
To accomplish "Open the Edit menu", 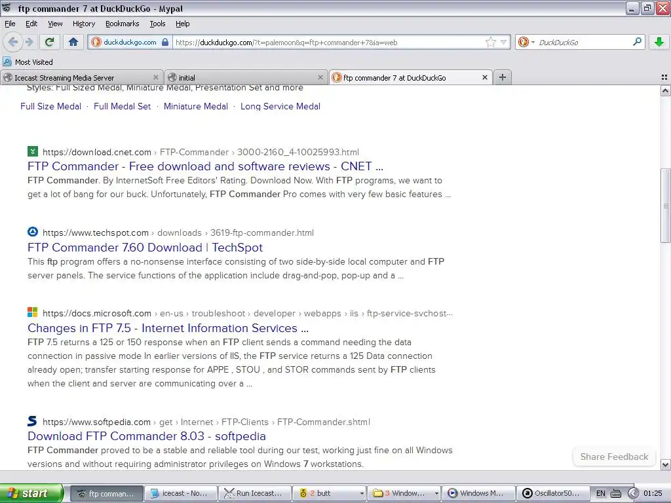I will 31,24.
